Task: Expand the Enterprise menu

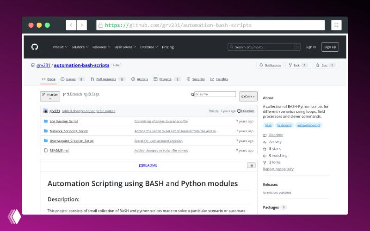Action: [149, 47]
